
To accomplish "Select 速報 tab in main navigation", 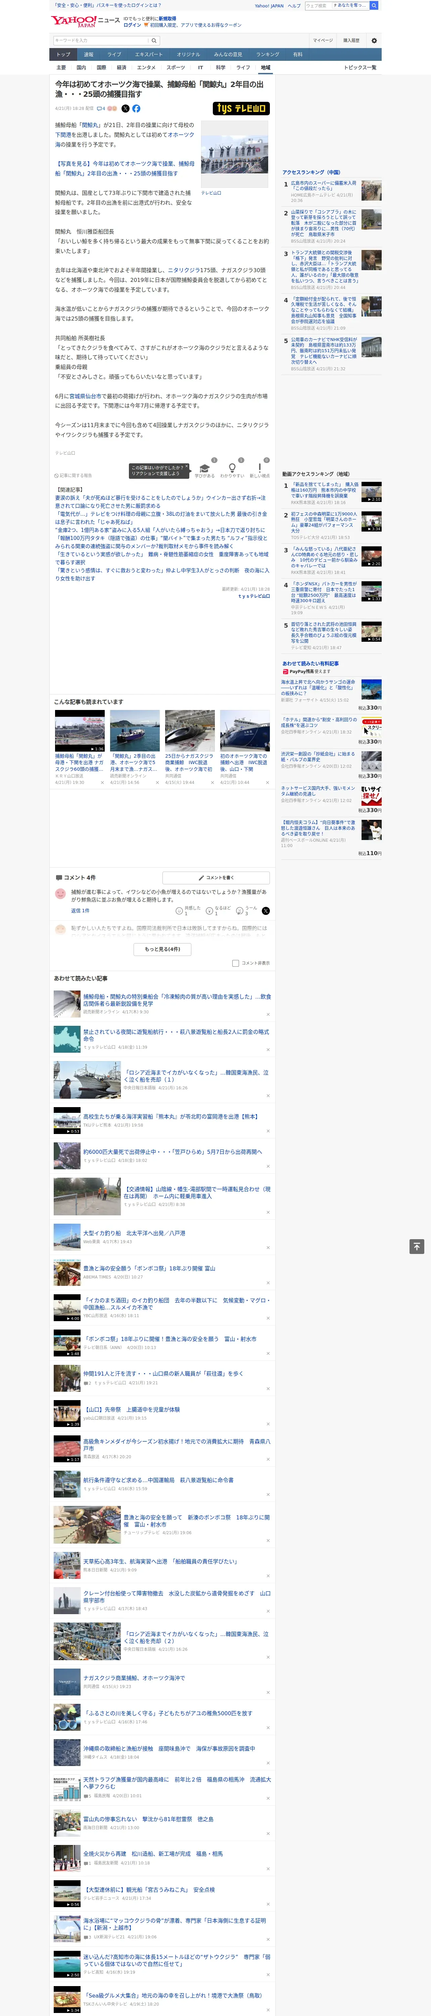I will [88, 54].
